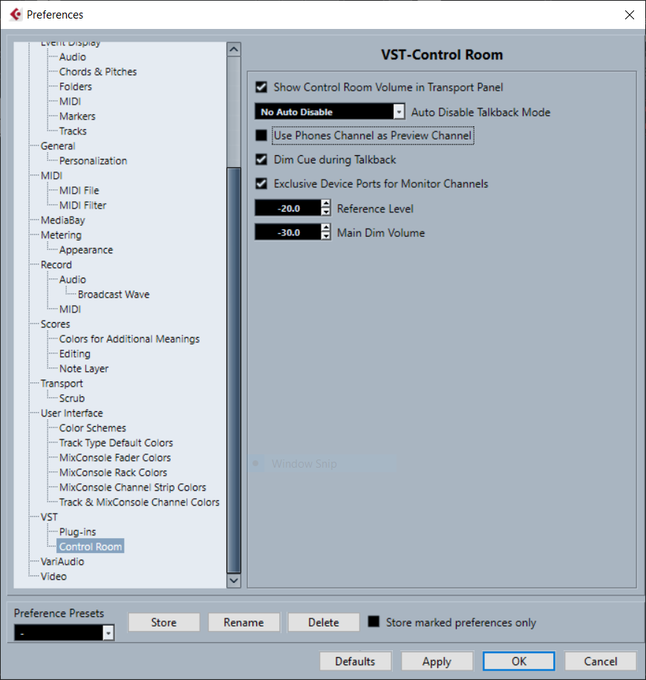Click the Delete preset button
The width and height of the screenshot is (646, 680).
click(x=324, y=622)
